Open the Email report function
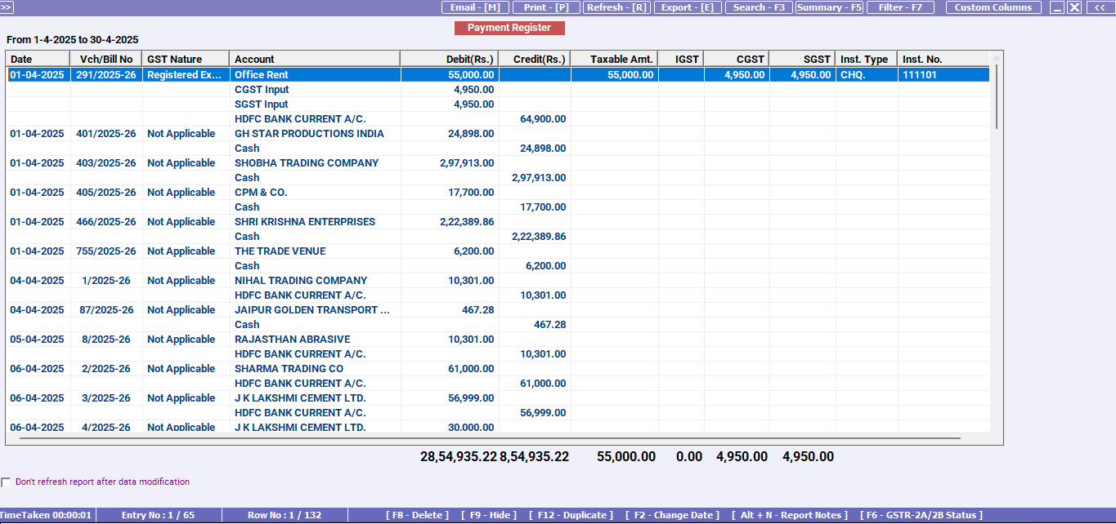Viewport: 1116px width, 524px height. (475, 7)
